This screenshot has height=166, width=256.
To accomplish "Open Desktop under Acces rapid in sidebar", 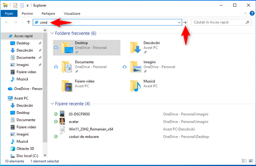I will coord(23,43).
